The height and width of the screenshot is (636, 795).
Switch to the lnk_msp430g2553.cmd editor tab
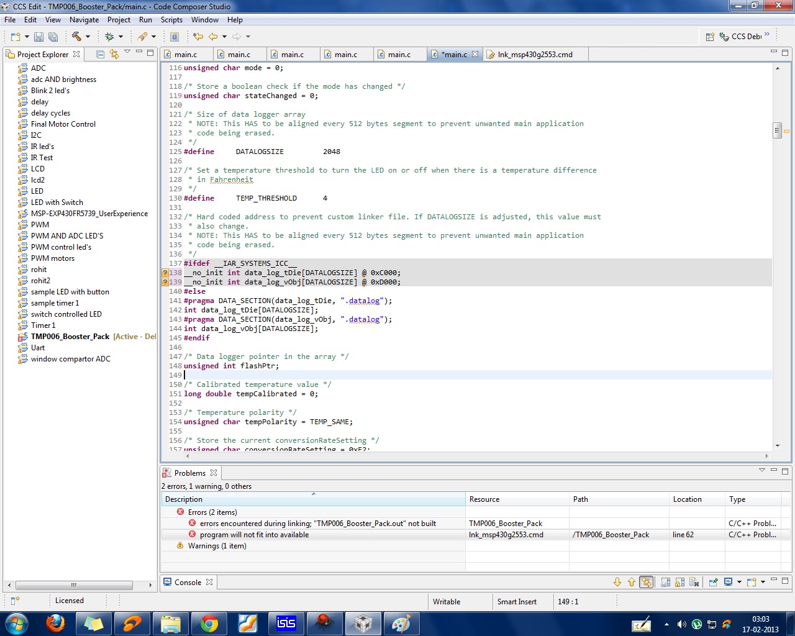point(534,55)
